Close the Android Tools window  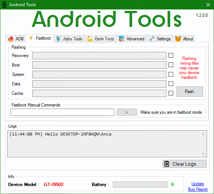[208, 5]
